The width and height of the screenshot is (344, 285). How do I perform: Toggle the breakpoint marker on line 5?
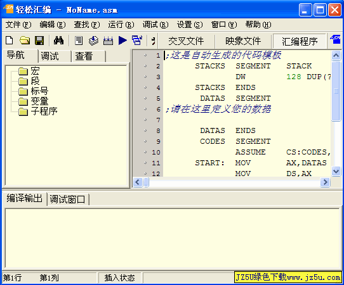(145, 98)
